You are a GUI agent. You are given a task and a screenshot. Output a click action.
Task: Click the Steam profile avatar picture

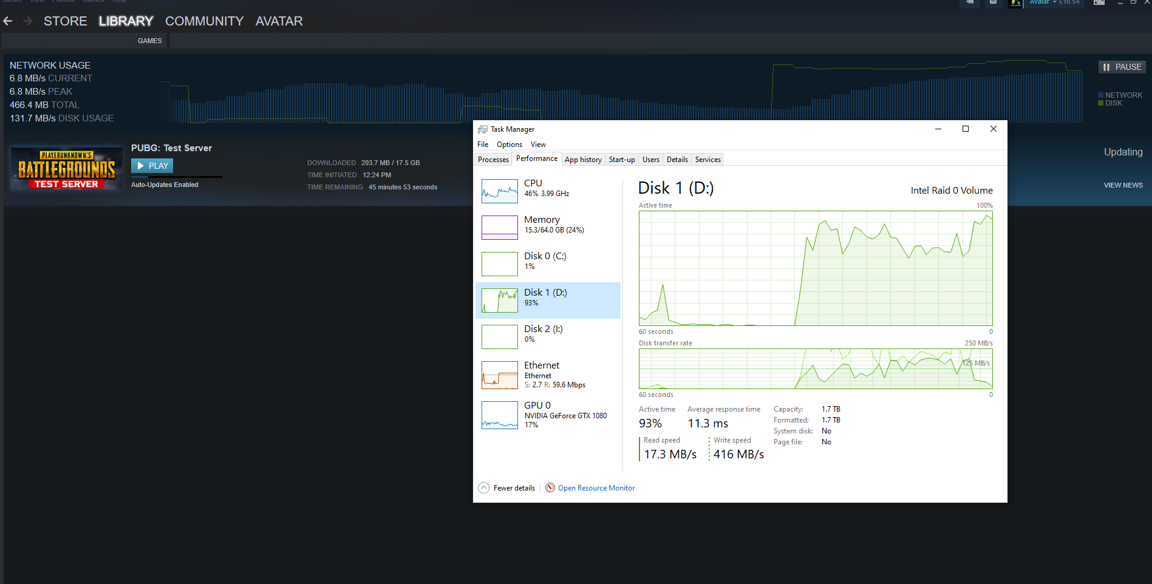click(x=1015, y=3)
